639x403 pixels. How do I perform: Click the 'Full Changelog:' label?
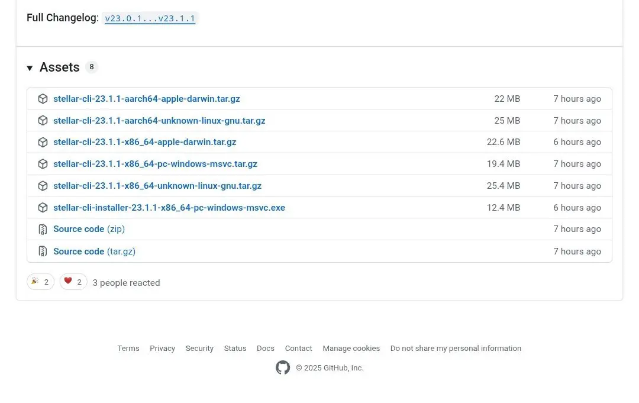point(62,18)
